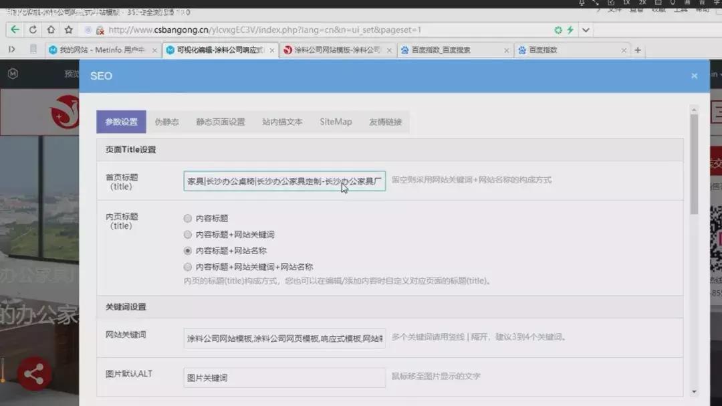Image resolution: width=722 pixels, height=406 pixels.
Task: Click the sidebar expand arrow left of tabs
Action: click(11, 50)
